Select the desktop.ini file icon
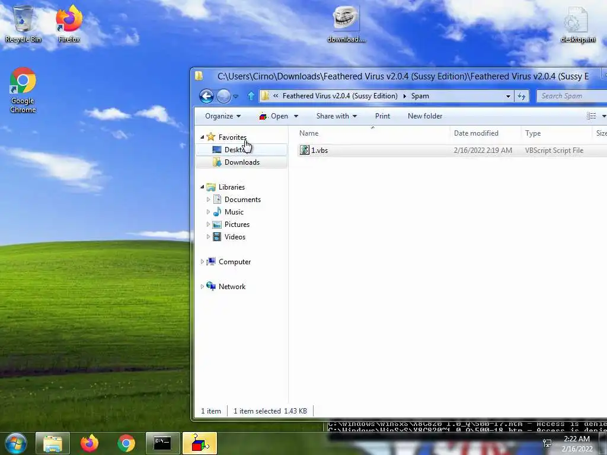Viewport: 607px width, 455px height. coord(577,24)
